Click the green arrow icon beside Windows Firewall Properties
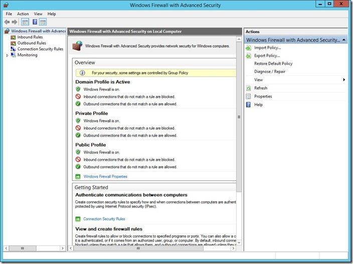The height and width of the screenshot is (264, 353). (x=78, y=177)
